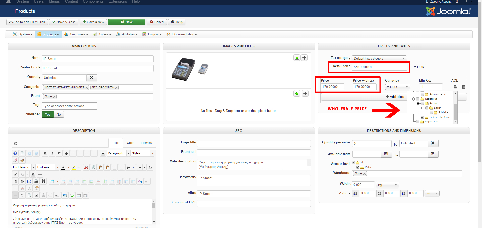The width and height of the screenshot is (482, 228).
Task: Check the Super Users group checkbox
Action: pos(418,122)
